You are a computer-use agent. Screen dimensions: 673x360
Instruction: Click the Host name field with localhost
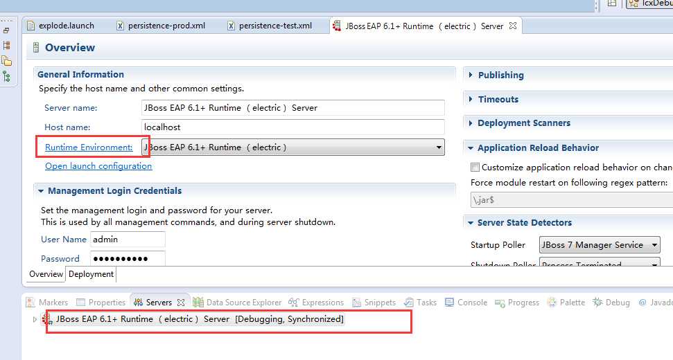(x=293, y=127)
